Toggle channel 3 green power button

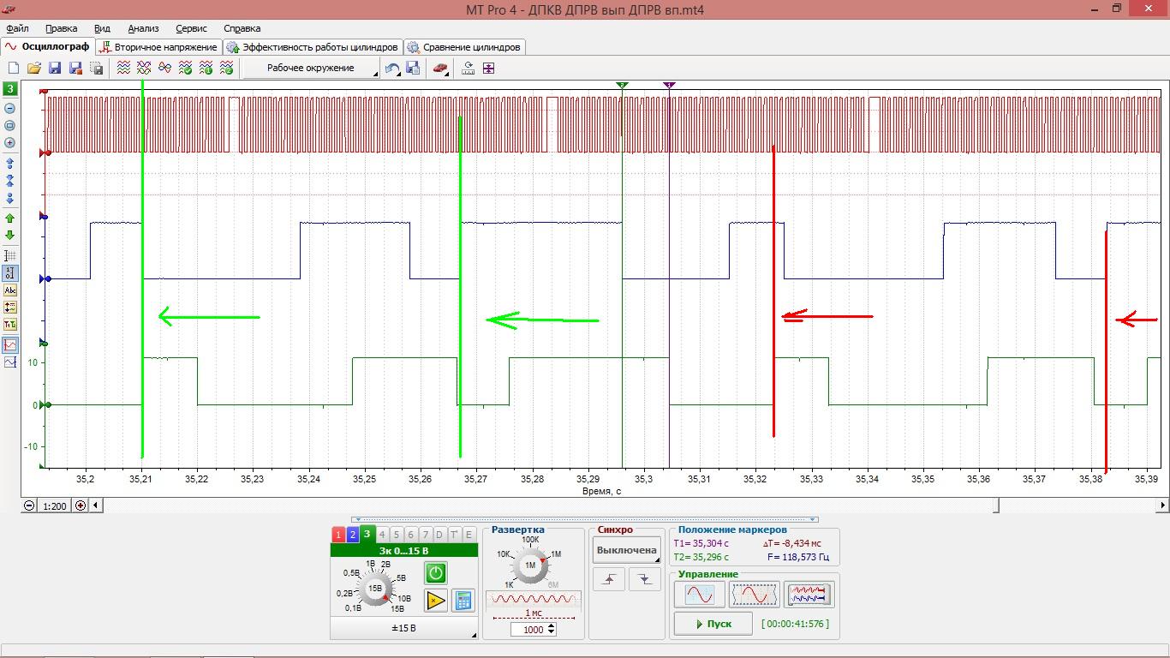point(436,572)
